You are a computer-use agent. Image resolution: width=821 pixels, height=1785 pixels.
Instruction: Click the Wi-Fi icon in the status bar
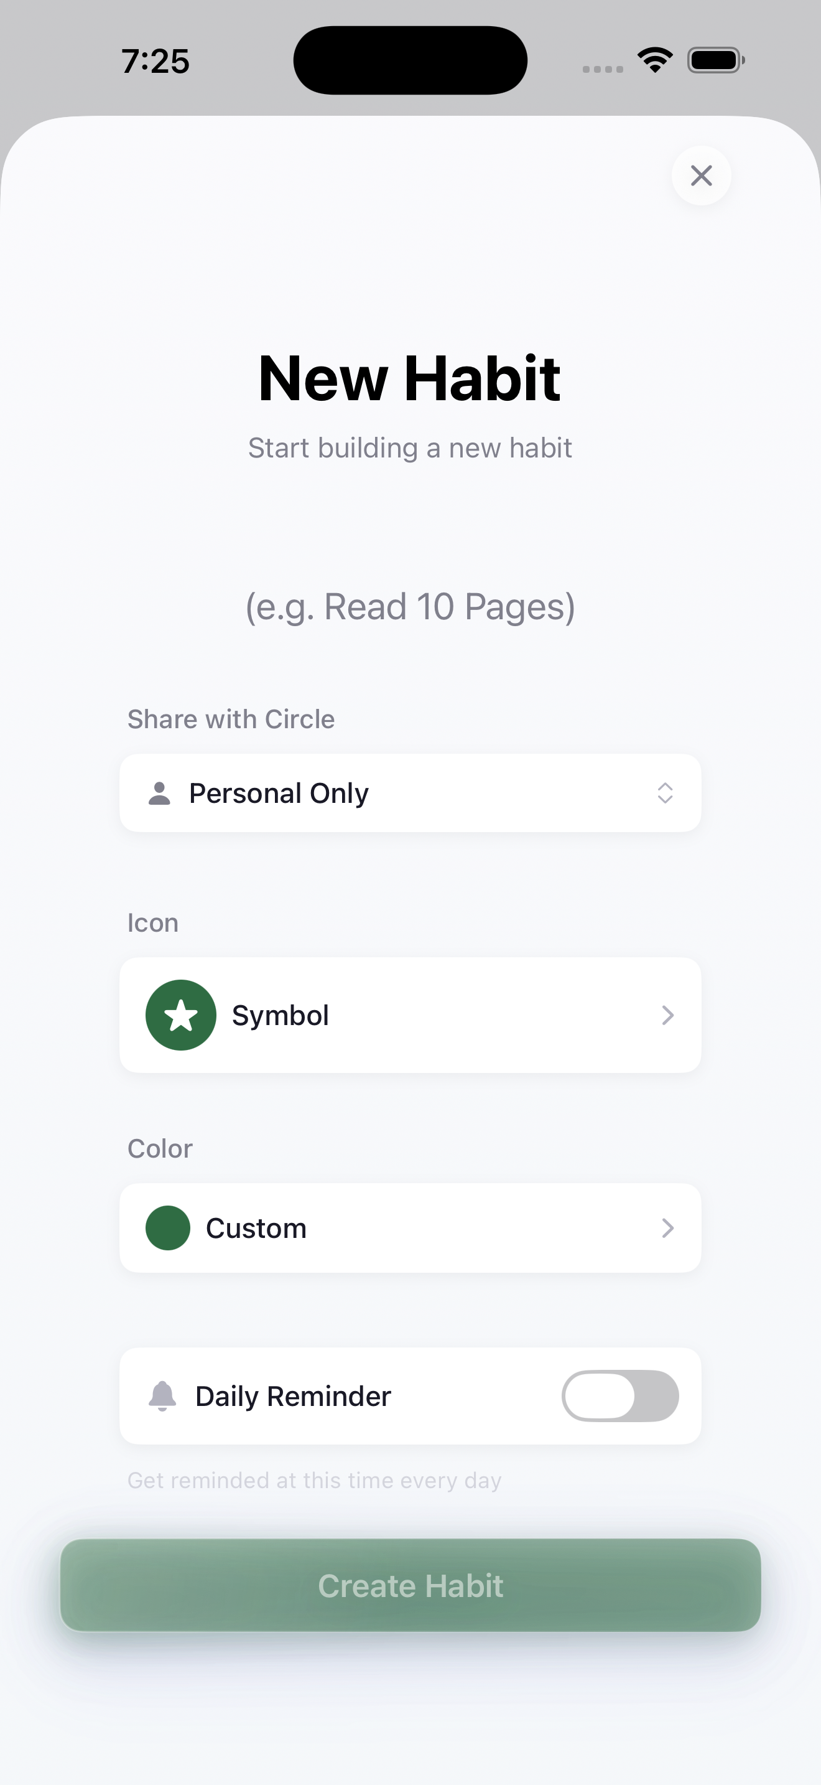[x=654, y=60]
